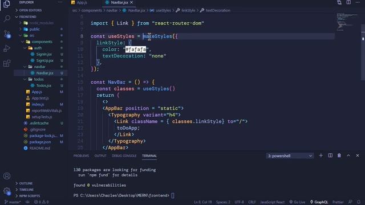The width and height of the screenshot is (365, 205).
Task: Open SignIn.jsx in the explorer
Action: click(44, 54)
